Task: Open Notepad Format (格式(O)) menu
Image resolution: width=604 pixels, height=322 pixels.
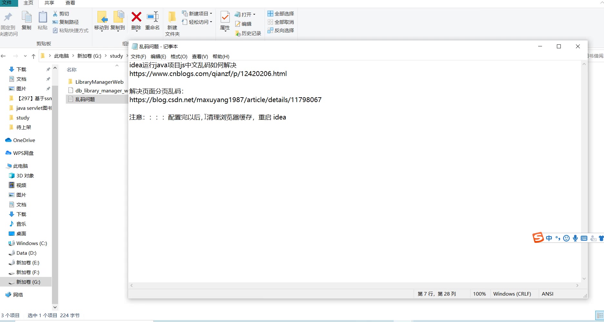Action: [179, 57]
